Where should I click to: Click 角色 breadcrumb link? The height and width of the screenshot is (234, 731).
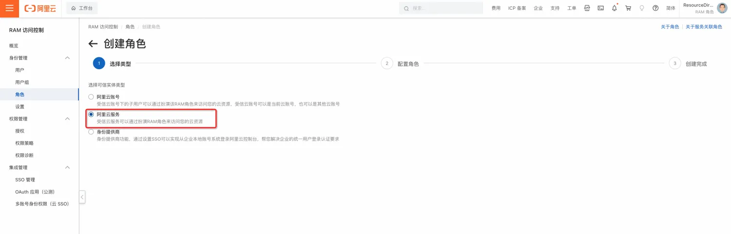pos(130,27)
